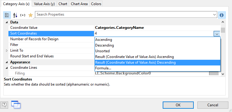This screenshot has width=232, height=112.
Task: Open the Category Axis (x) tab
Action: click(16, 4)
